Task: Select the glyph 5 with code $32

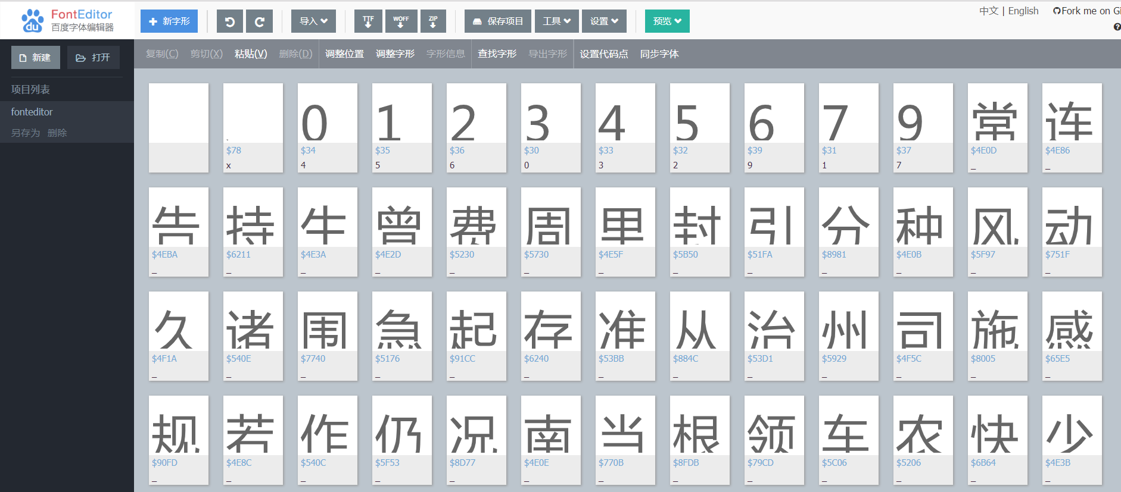Action: (x=700, y=128)
